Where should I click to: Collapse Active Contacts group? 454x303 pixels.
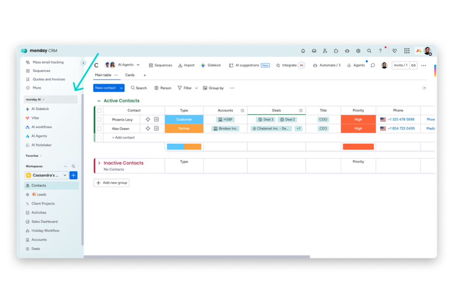pos(99,101)
